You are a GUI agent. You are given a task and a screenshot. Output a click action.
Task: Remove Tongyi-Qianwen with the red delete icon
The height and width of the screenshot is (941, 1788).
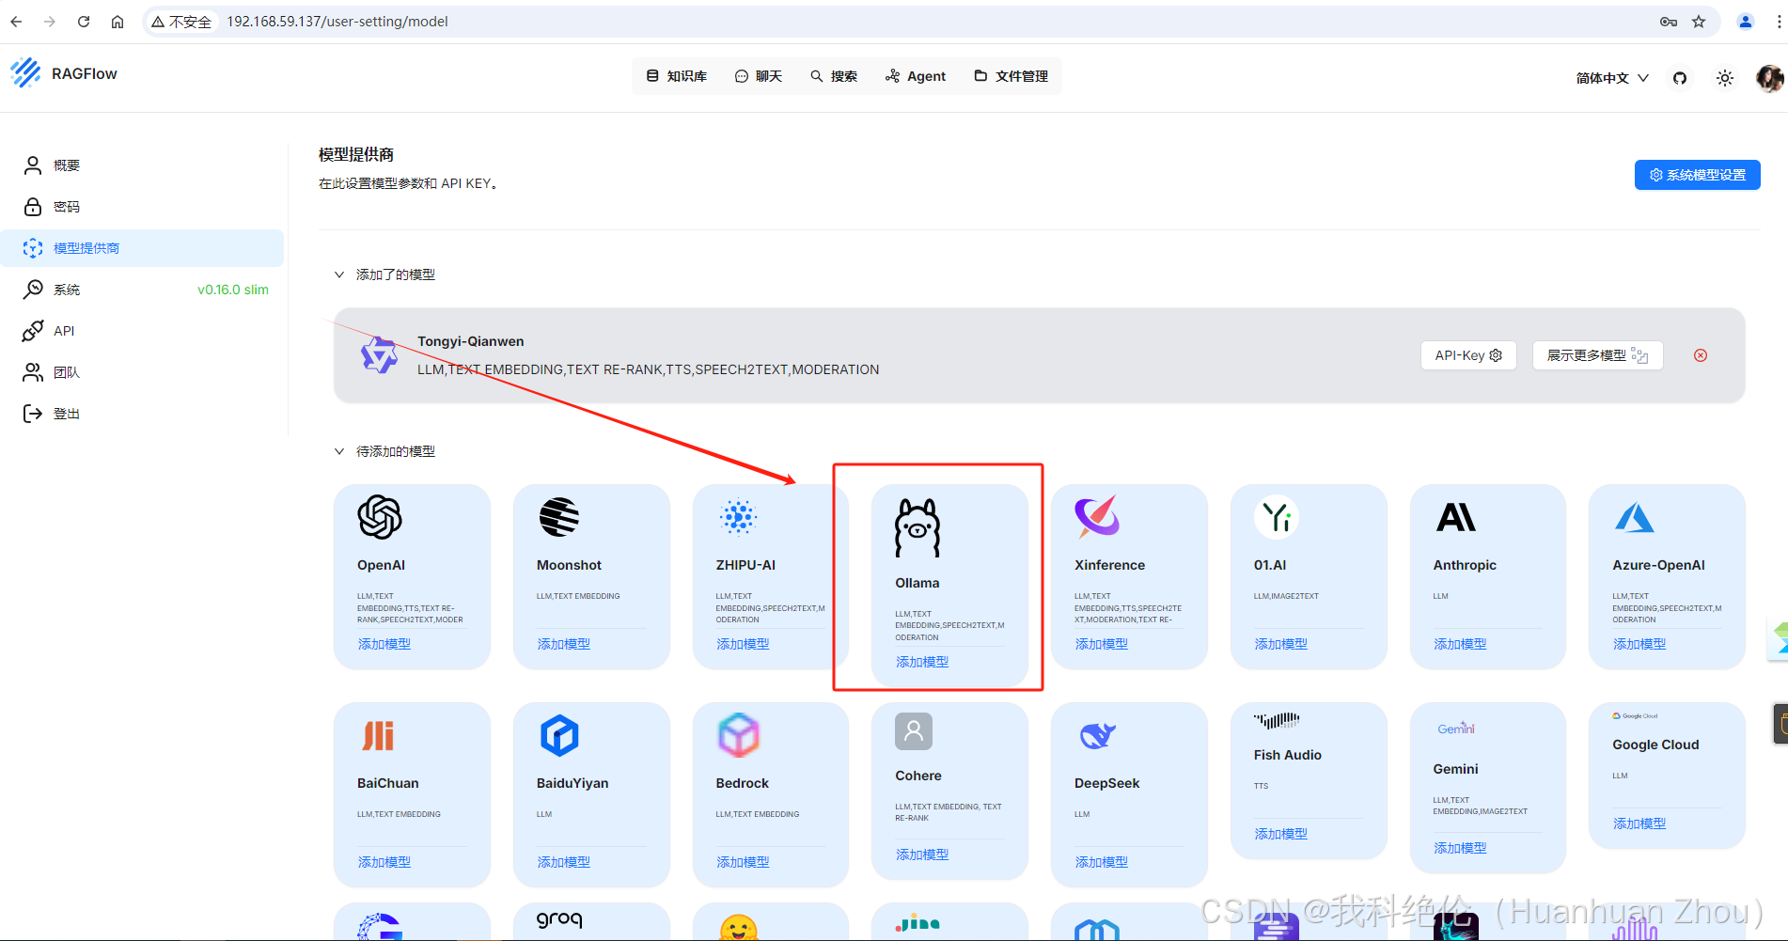(x=1701, y=355)
